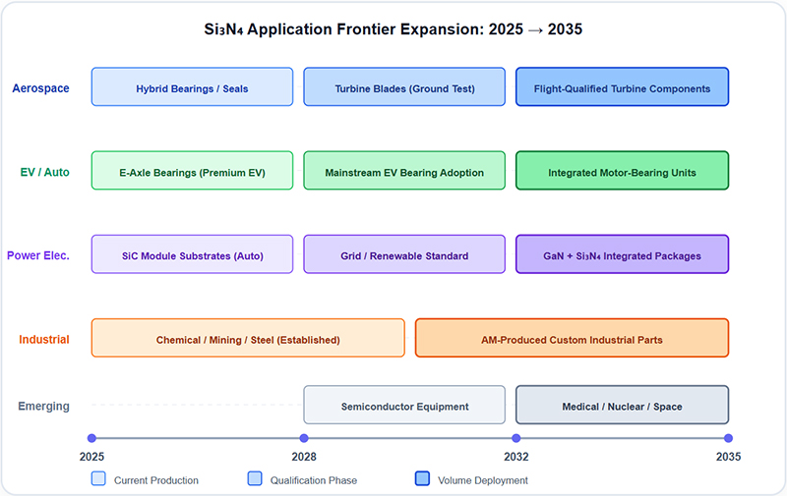Select the Semiconductor Equipment box
This screenshot has width=787, height=496.
pyautogui.click(x=404, y=405)
